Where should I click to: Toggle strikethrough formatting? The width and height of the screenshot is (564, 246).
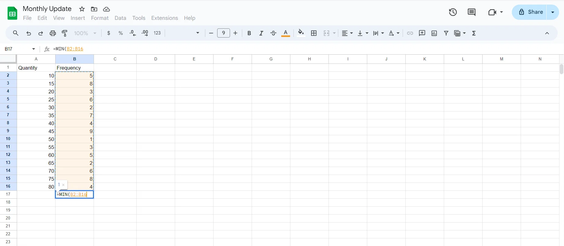(x=273, y=33)
